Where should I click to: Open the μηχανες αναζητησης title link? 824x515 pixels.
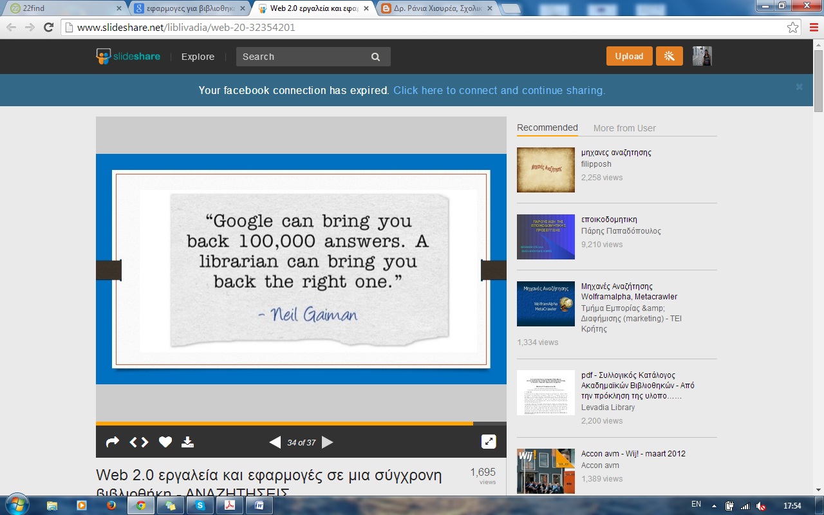[616, 153]
